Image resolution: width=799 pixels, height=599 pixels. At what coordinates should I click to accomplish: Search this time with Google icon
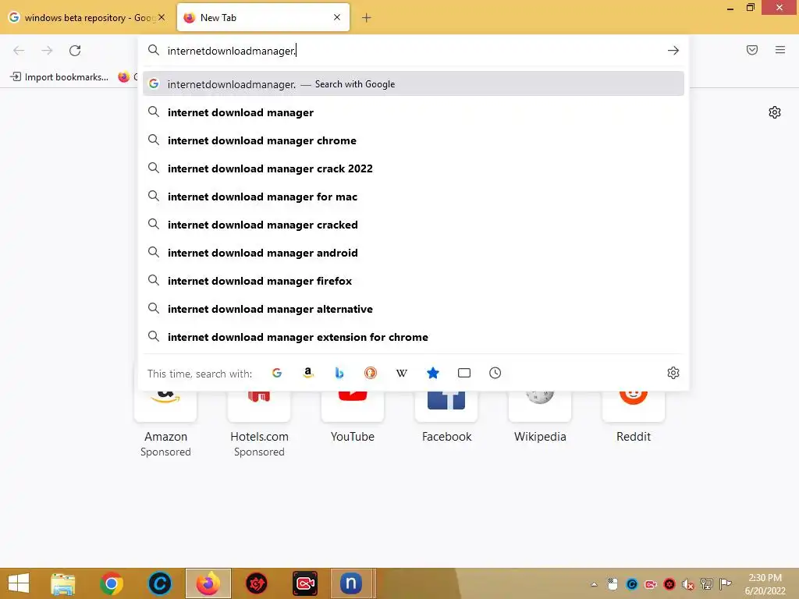(277, 373)
